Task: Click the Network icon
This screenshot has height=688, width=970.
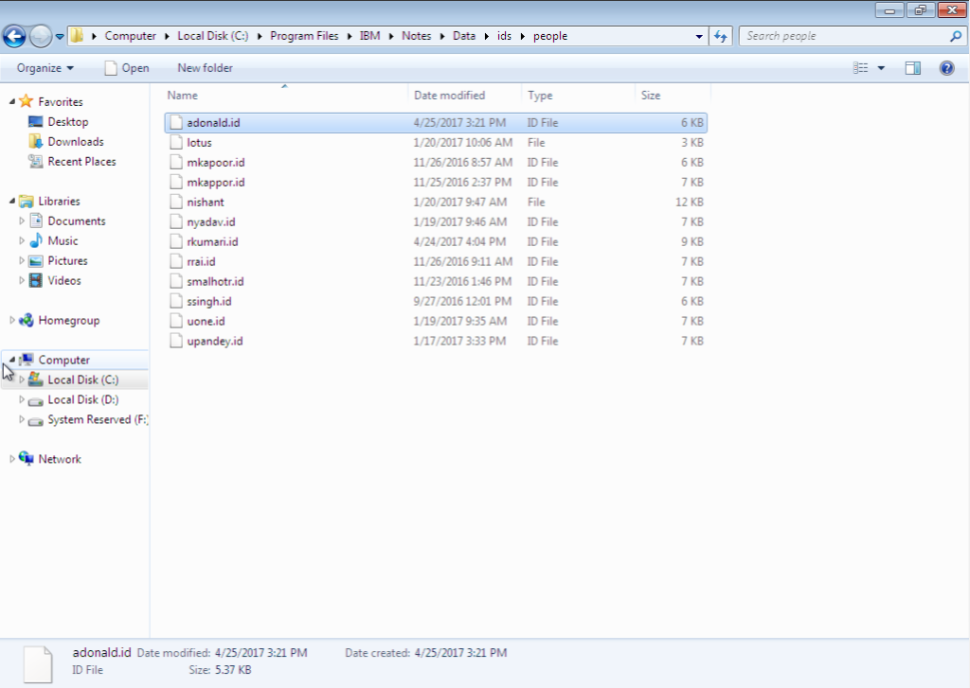Action: point(26,459)
